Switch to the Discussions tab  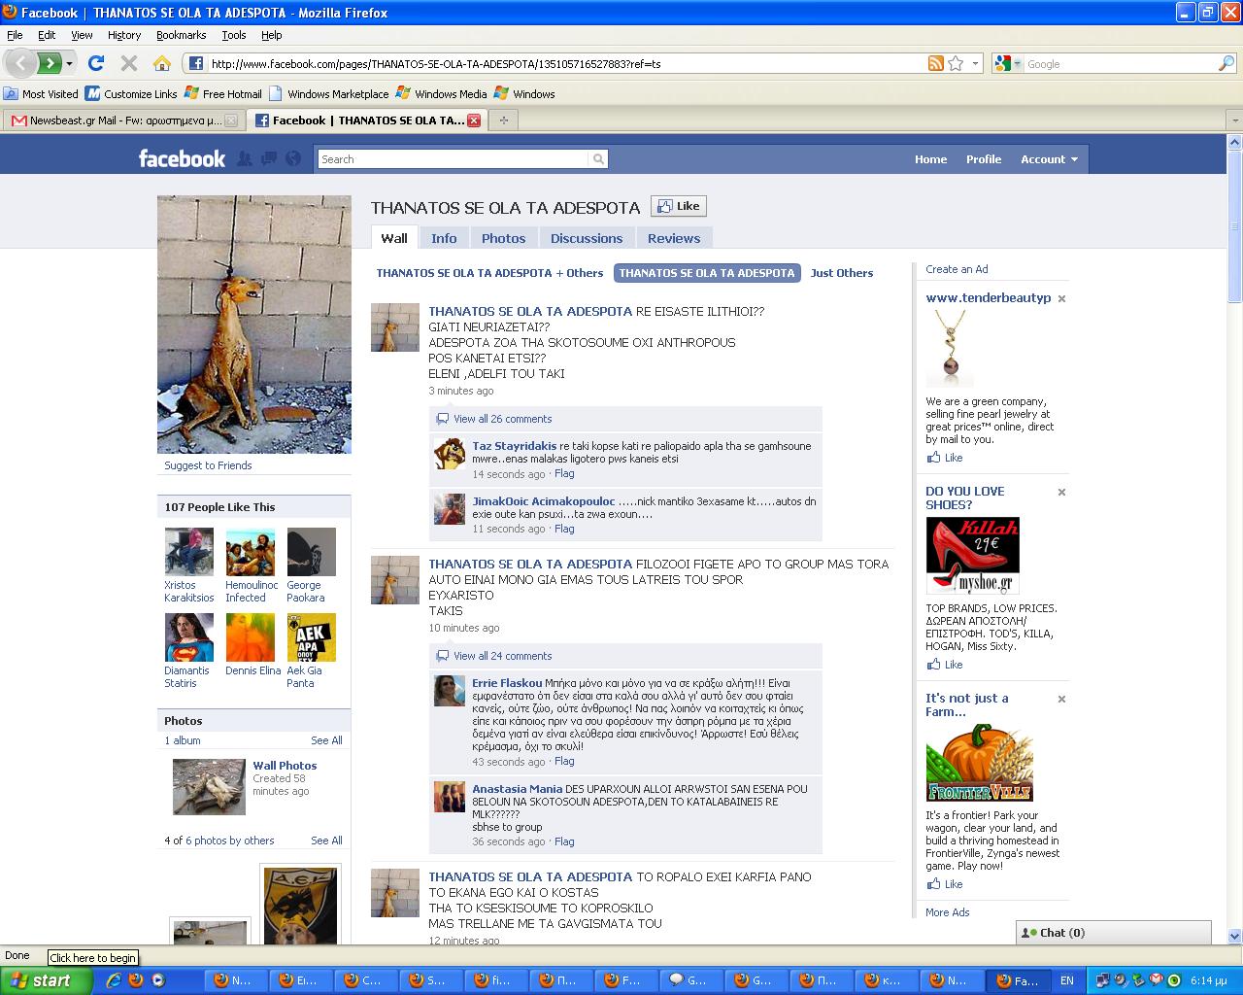tap(586, 238)
